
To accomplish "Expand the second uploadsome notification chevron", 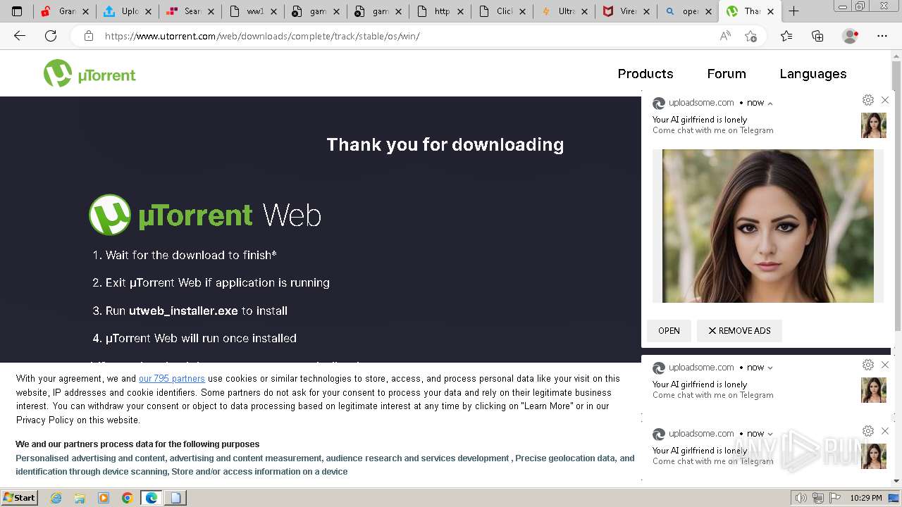I will [770, 368].
